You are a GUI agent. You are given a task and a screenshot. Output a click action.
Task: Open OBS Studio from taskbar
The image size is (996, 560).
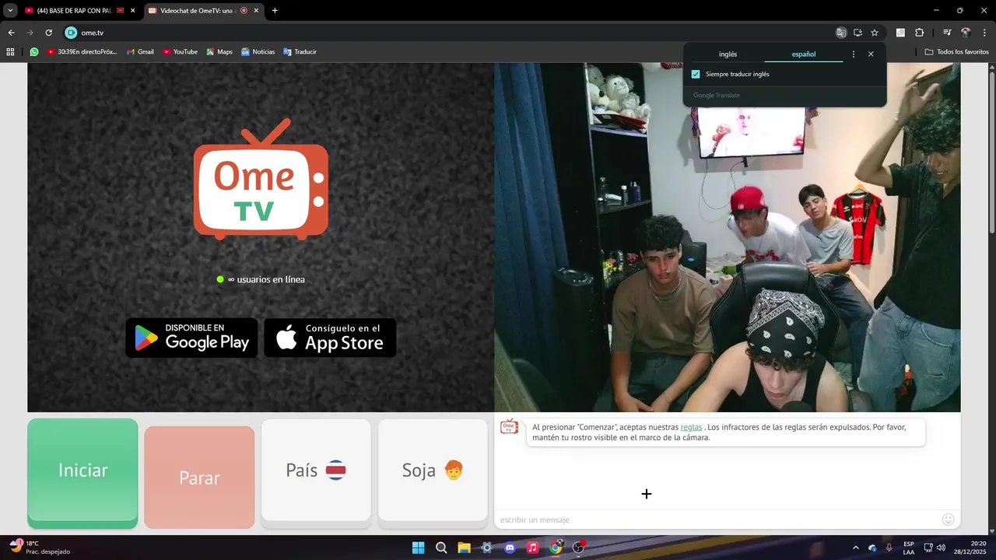point(578,548)
